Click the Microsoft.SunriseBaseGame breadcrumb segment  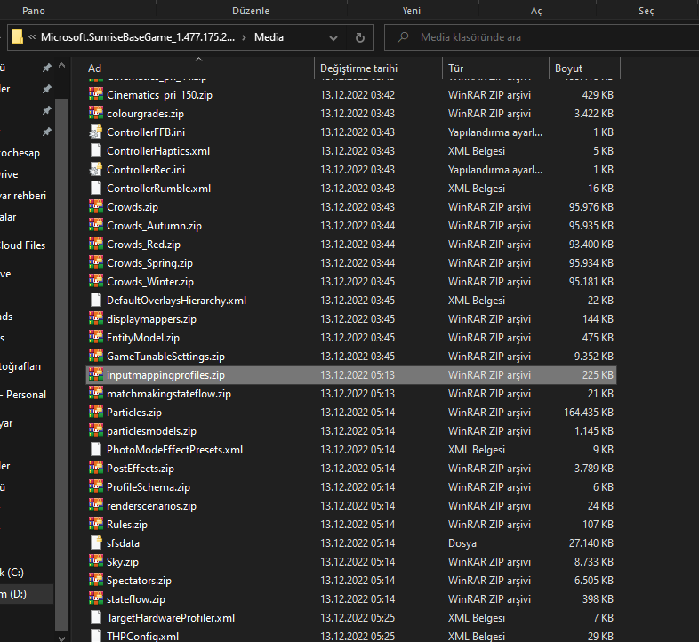(138, 37)
